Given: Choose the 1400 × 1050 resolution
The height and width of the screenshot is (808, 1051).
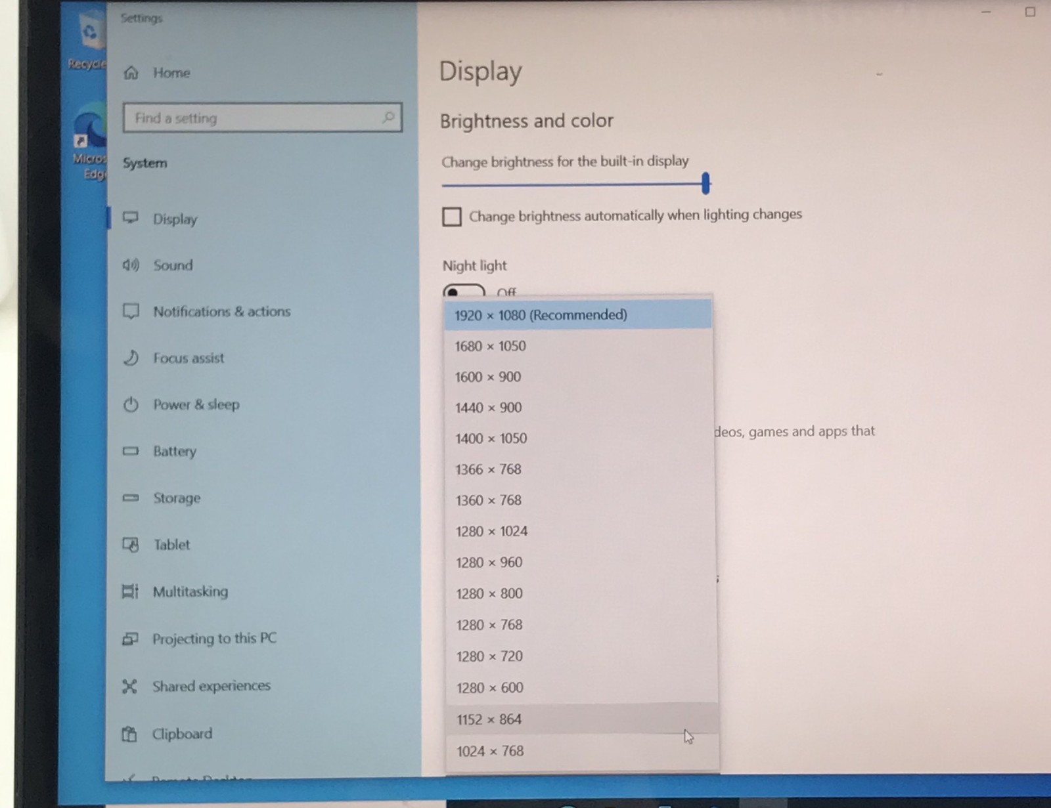Looking at the screenshot, I should point(579,438).
